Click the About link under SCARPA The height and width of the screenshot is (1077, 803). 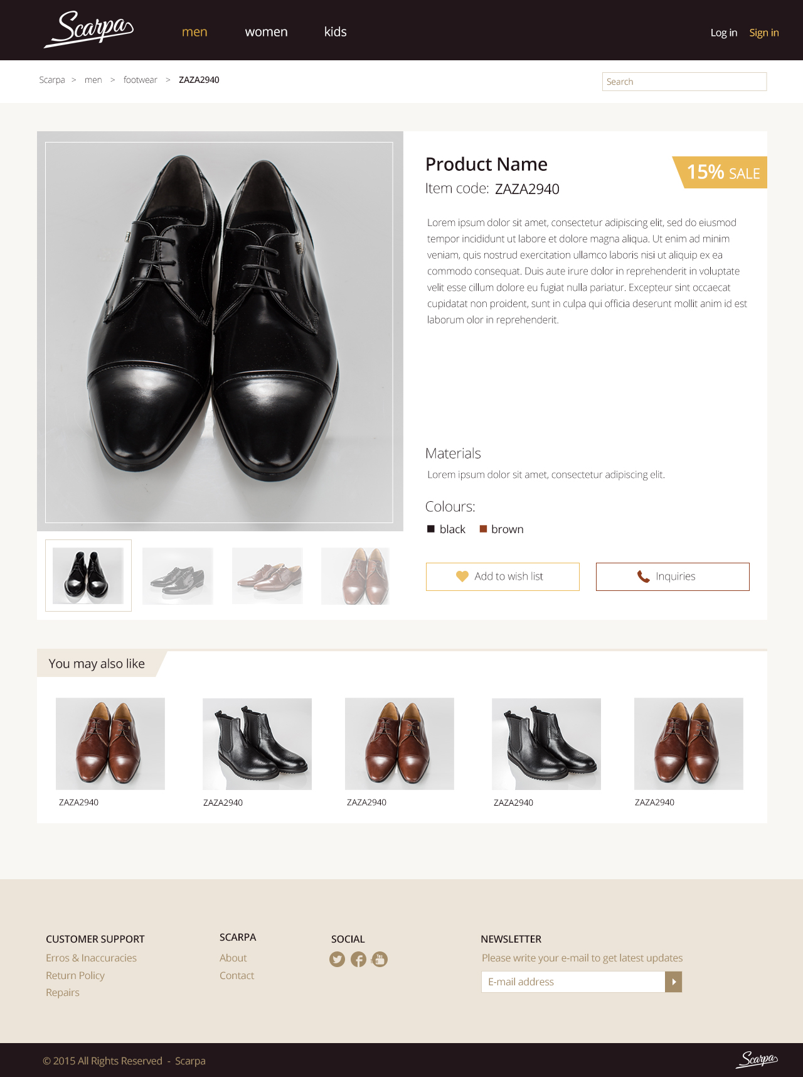[233, 958]
